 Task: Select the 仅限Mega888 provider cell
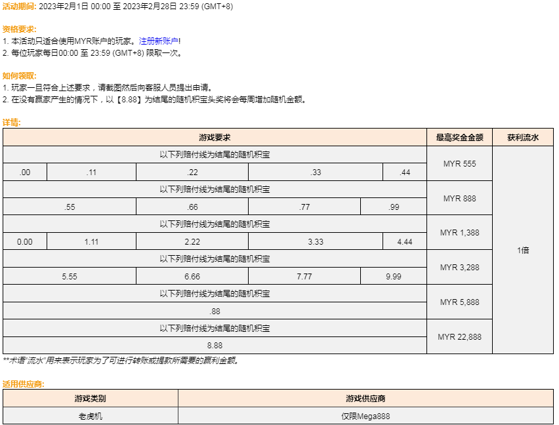365,416
